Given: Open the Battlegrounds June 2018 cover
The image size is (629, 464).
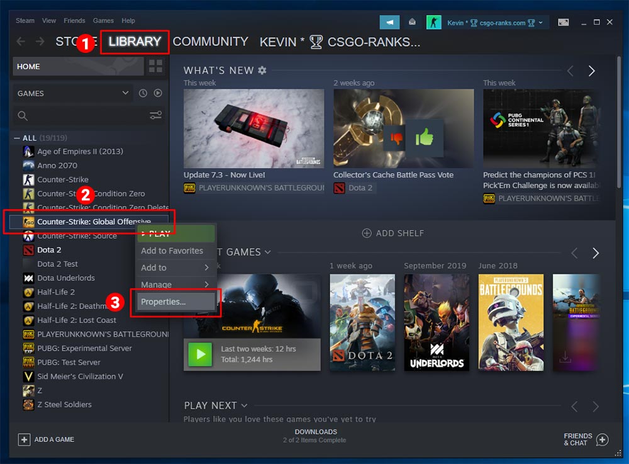Looking at the screenshot, I should 511,322.
